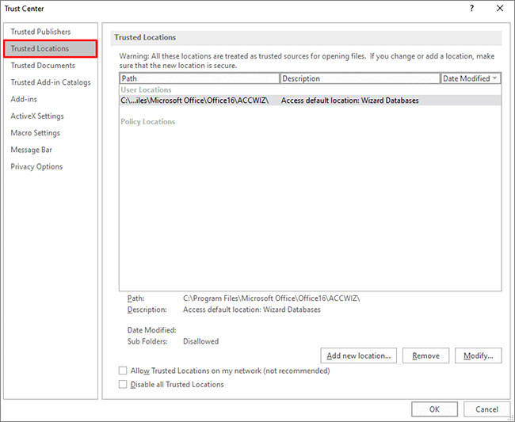Go to Trusted Documents settings

click(x=43, y=66)
